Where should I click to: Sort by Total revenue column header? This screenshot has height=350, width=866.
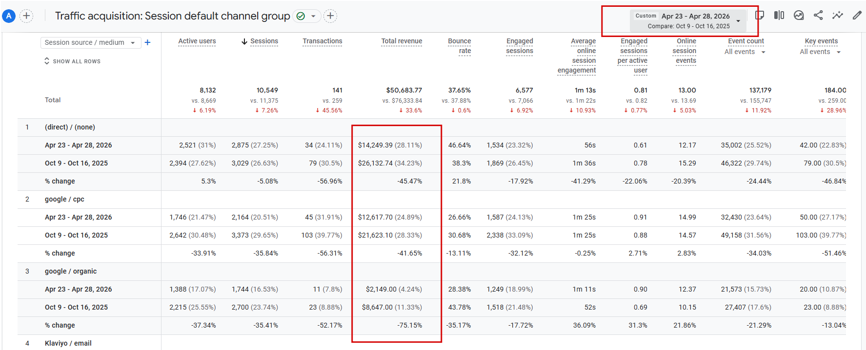pos(402,41)
